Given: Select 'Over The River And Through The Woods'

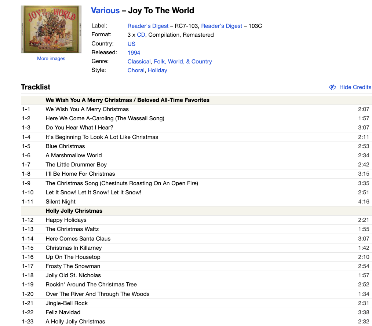Looking at the screenshot, I should [98, 294].
